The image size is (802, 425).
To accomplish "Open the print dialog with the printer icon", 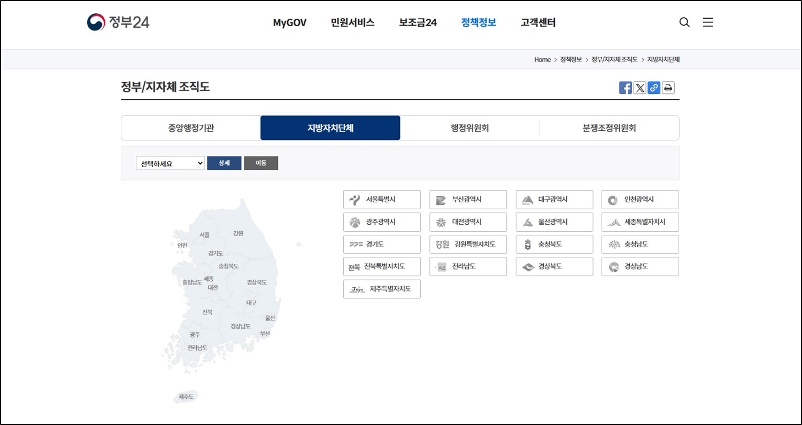I will click(668, 87).
